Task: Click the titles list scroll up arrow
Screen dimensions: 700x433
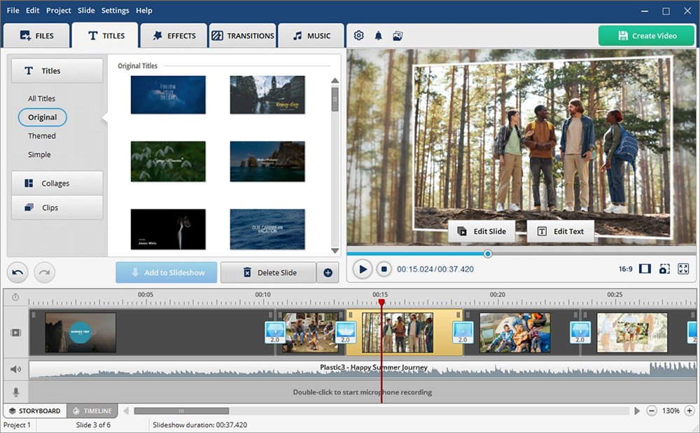Action: tap(335, 81)
